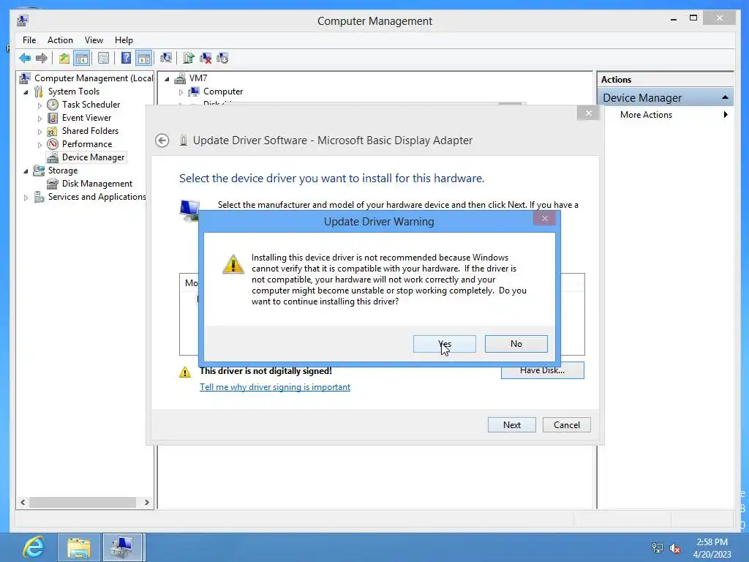Open 'Tell me why driver signing is important' link

pos(275,387)
